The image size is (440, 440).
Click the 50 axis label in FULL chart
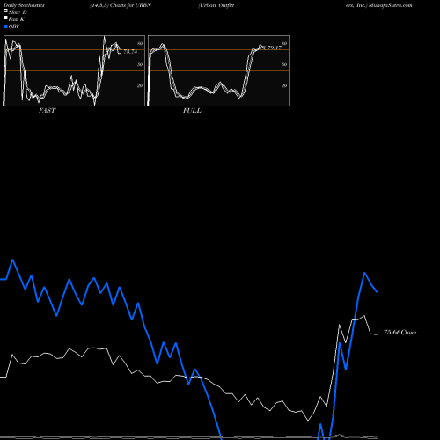[x=284, y=64]
